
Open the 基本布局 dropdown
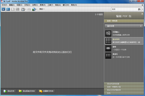[x=124, y=26]
